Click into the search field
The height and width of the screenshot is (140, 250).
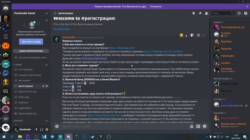click(x=223, y=13)
